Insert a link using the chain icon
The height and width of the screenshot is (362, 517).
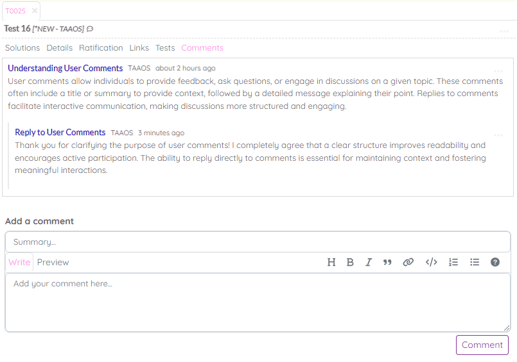[408, 262]
